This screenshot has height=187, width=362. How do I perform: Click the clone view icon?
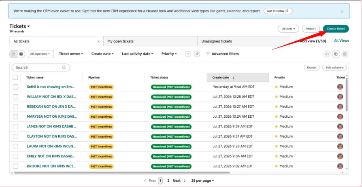point(336,54)
